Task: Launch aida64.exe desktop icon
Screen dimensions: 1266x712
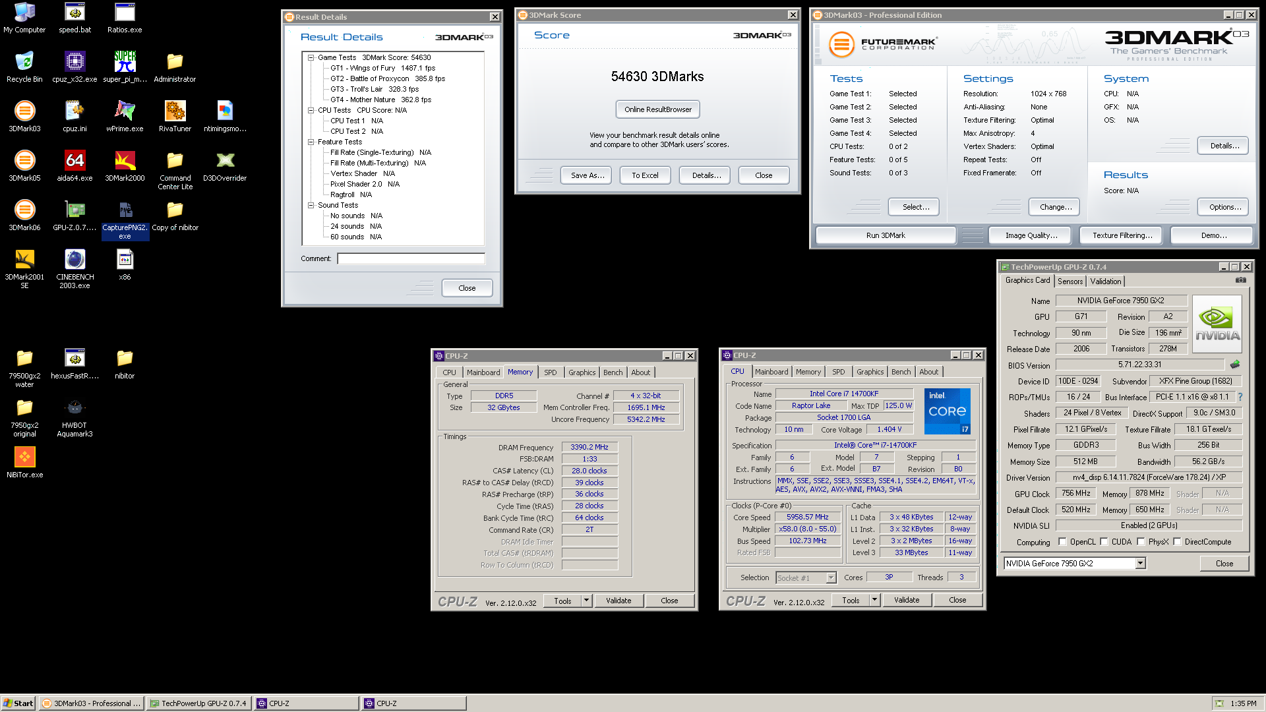Action: (75, 166)
